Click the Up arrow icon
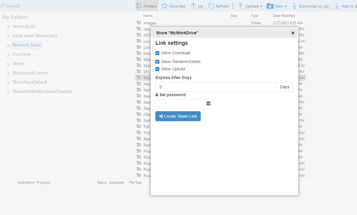The image size is (357, 215). pos(193,6)
